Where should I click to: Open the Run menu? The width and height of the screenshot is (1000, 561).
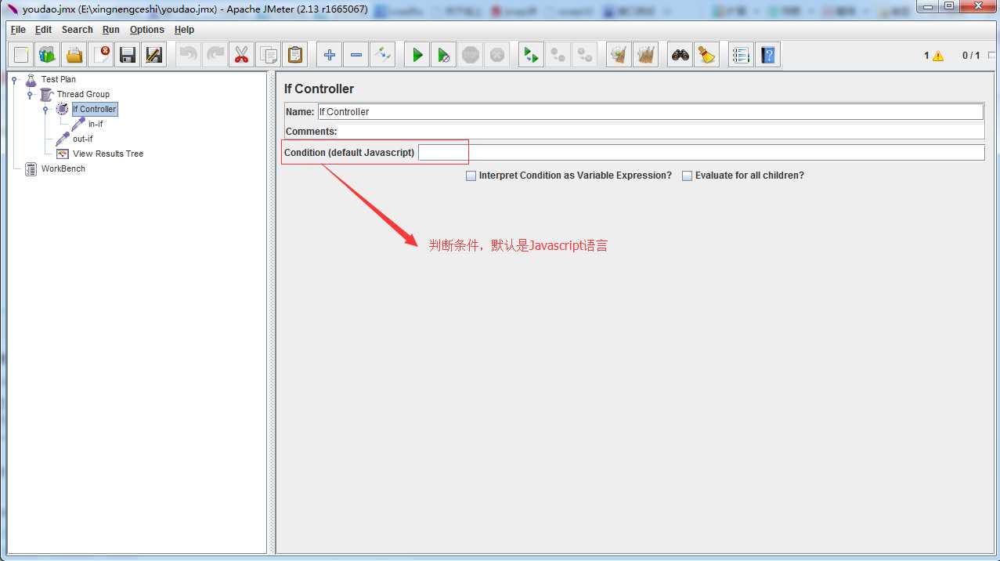point(111,30)
